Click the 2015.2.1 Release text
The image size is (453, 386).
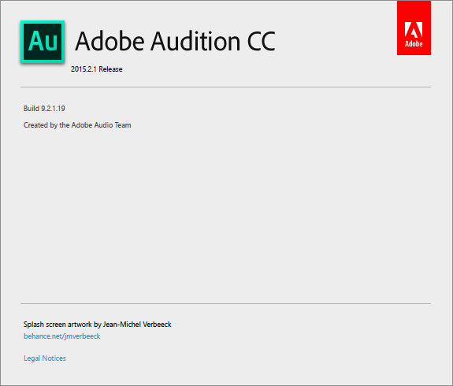pyautogui.click(x=96, y=69)
